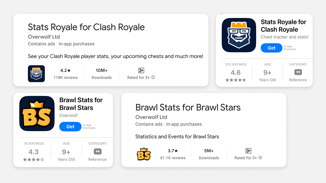Open Overwolf Ltd developer link under Brawl Stats

pos(151,117)
